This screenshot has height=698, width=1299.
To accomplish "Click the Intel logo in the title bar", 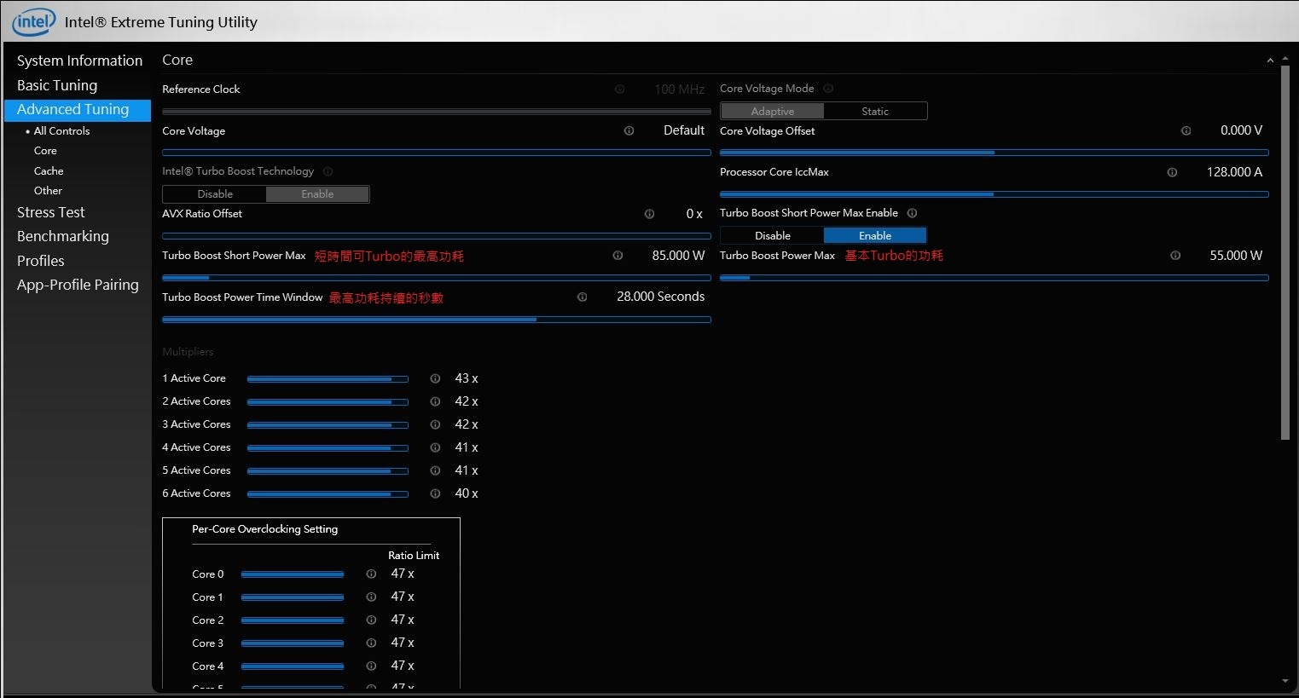I will [33, 22].
